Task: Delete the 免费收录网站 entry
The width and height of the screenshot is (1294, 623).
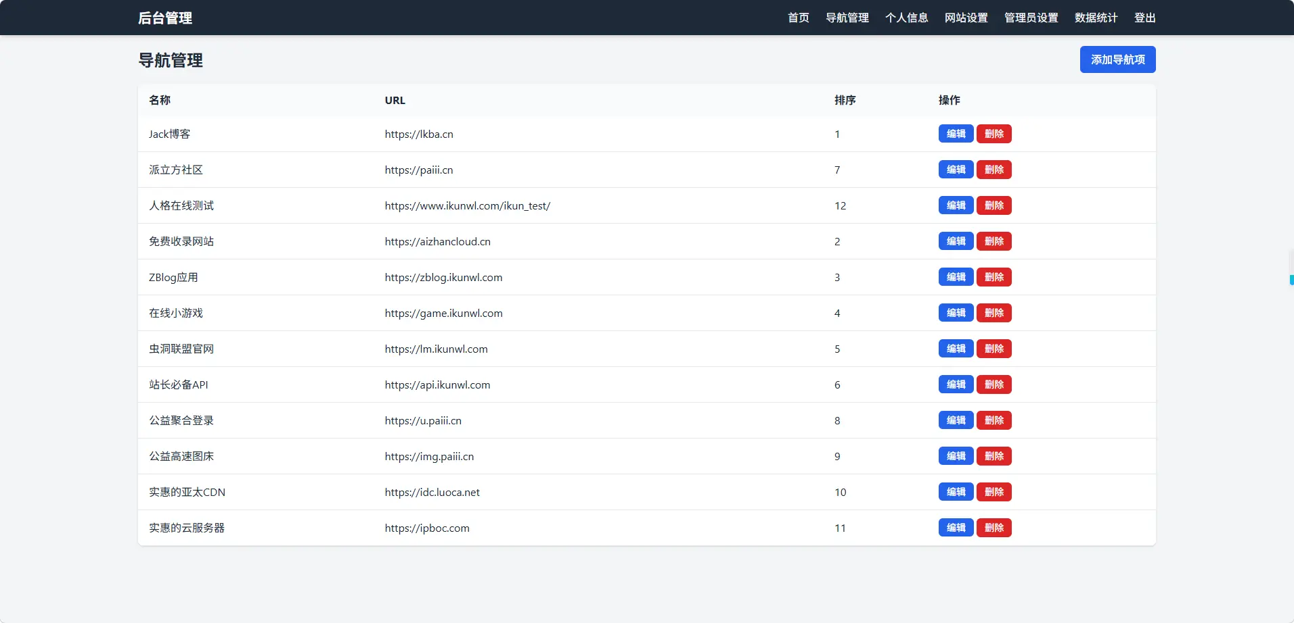Action: 994,241
